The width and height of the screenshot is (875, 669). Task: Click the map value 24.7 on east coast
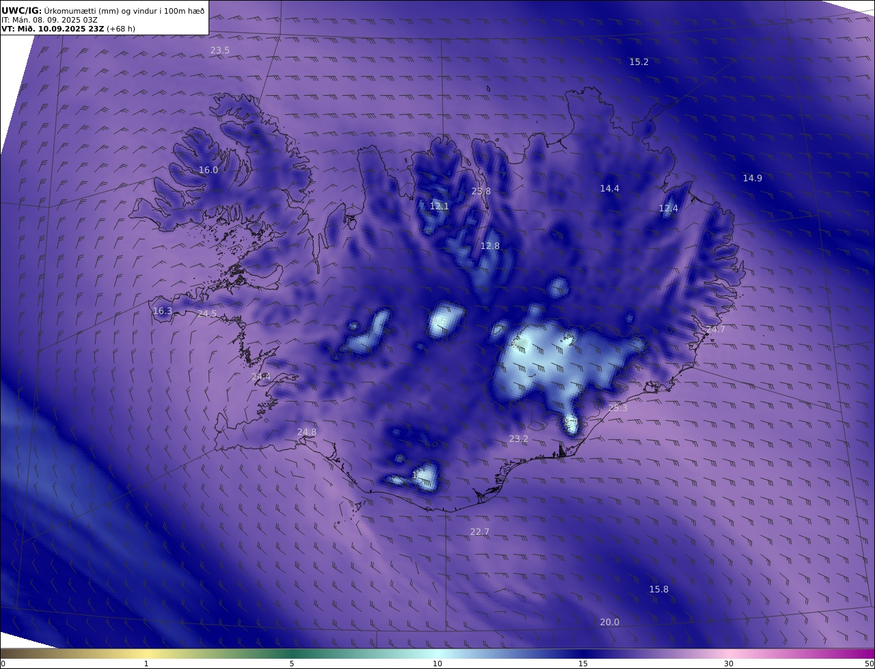pos(715,330)
